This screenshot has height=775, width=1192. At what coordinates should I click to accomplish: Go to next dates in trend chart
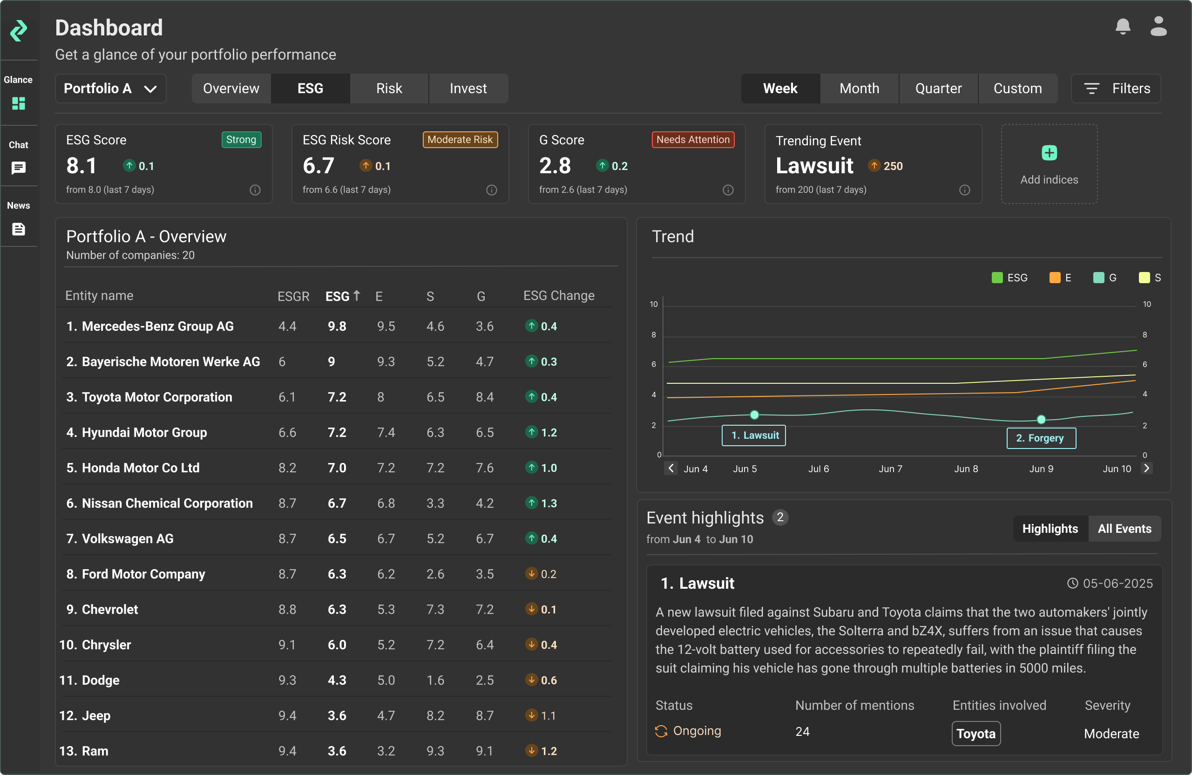point(1146,468)
